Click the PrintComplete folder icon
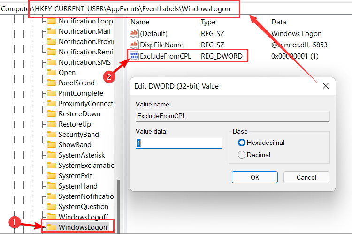 coord(52,93)
